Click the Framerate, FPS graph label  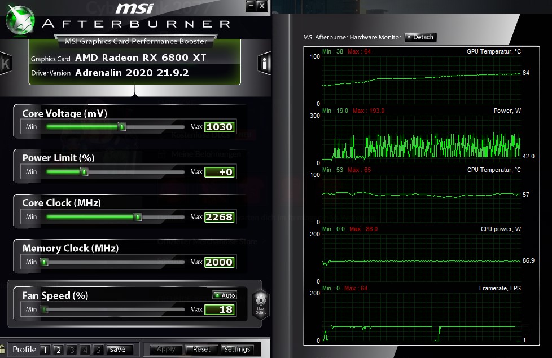coord(500,288)
